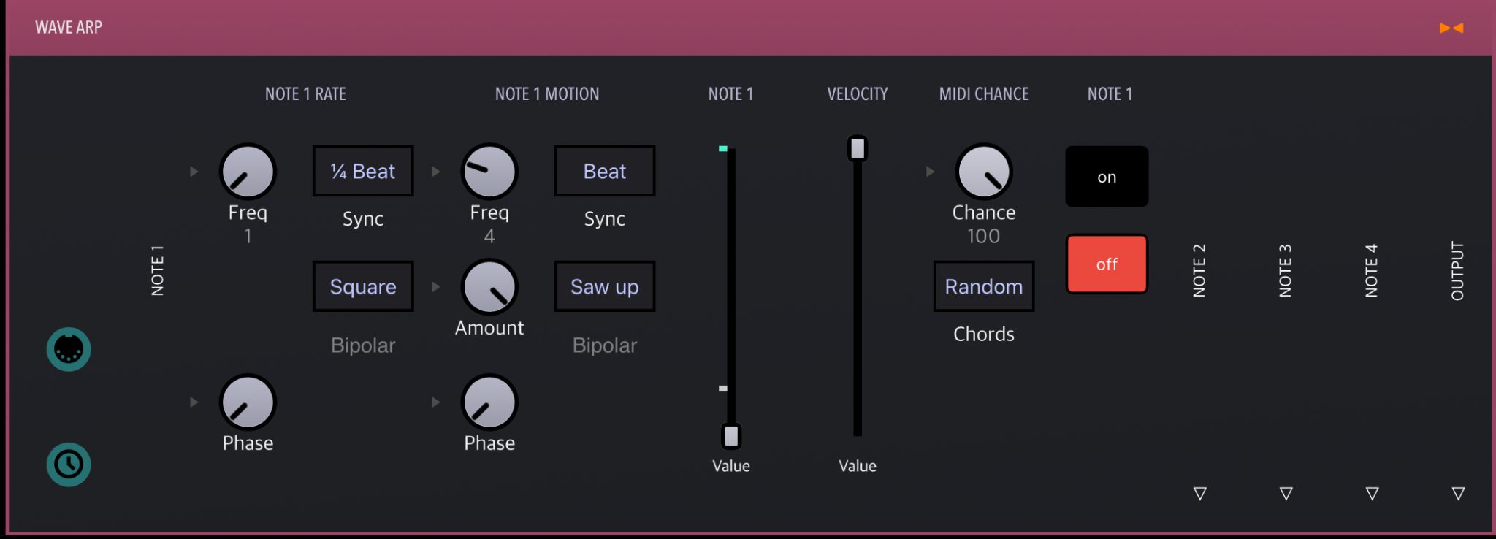Click the Note 1 Motion Freq knob
Viewport: 1496px width, 539px height.
[x=489, y=172]
